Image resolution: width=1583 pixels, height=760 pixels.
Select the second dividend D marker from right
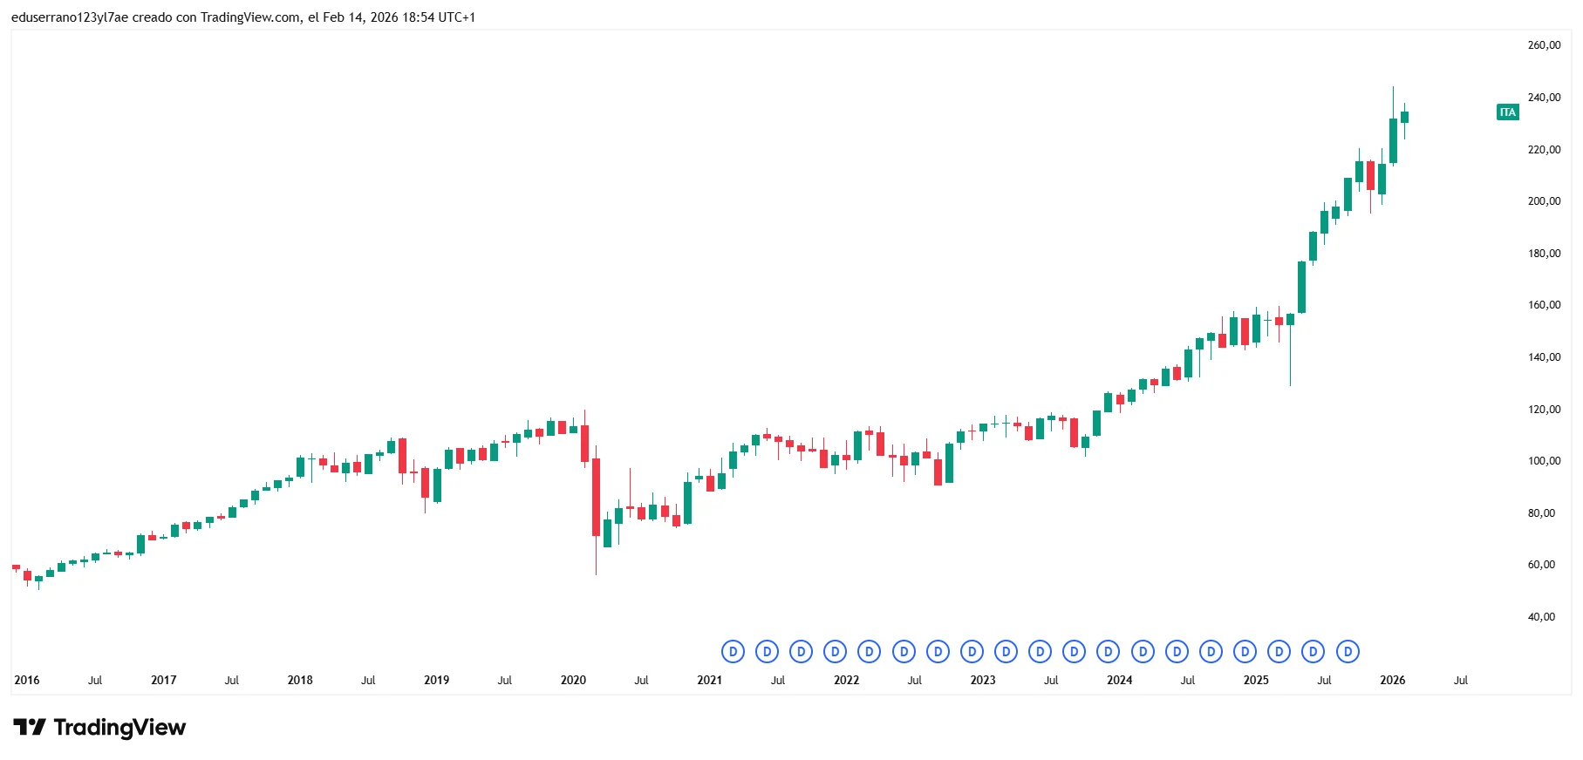click(x=1313, y=651)
